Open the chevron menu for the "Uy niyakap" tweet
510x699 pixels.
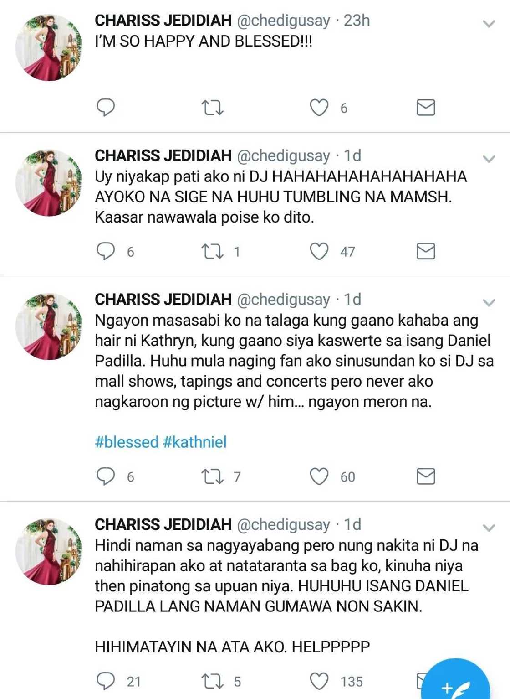489,159
